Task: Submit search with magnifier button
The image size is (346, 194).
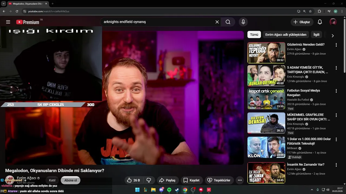Action: pos(228,22)
